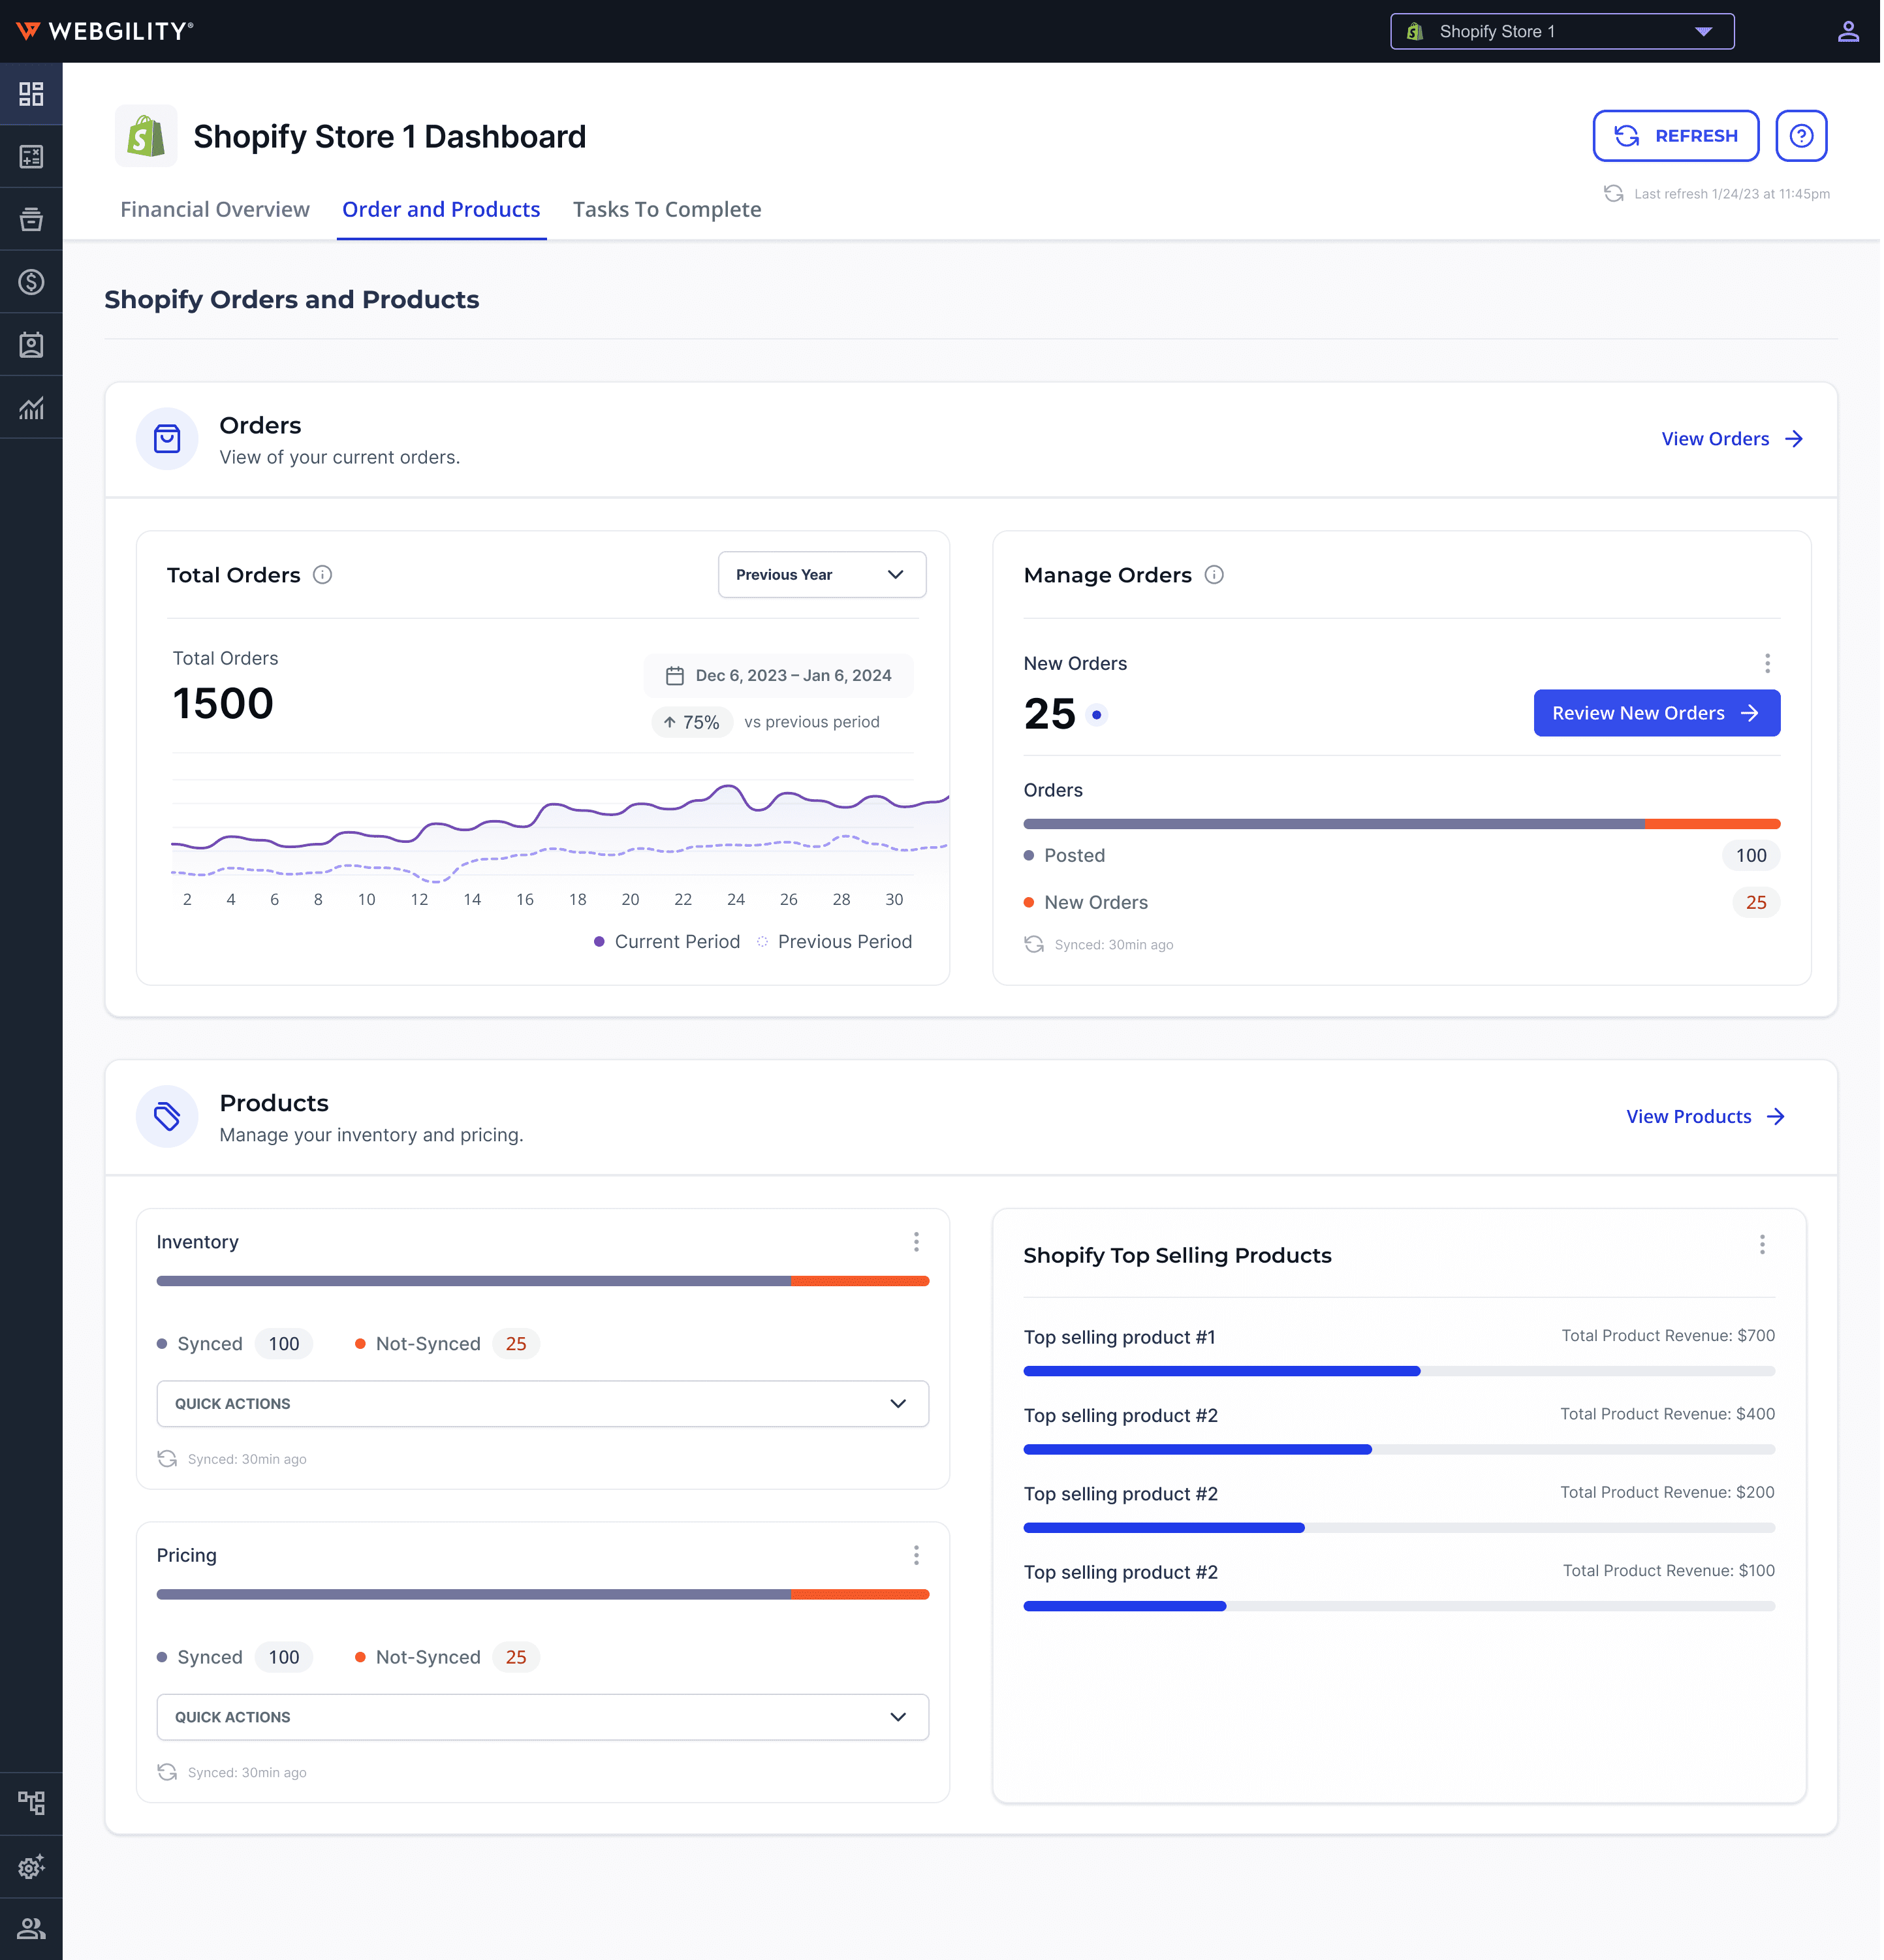Click the info icon beside Total Orders

pyautogui.click(x=322, y=575)
